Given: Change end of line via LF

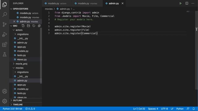Looking at the screenshot, I should 172,109.
